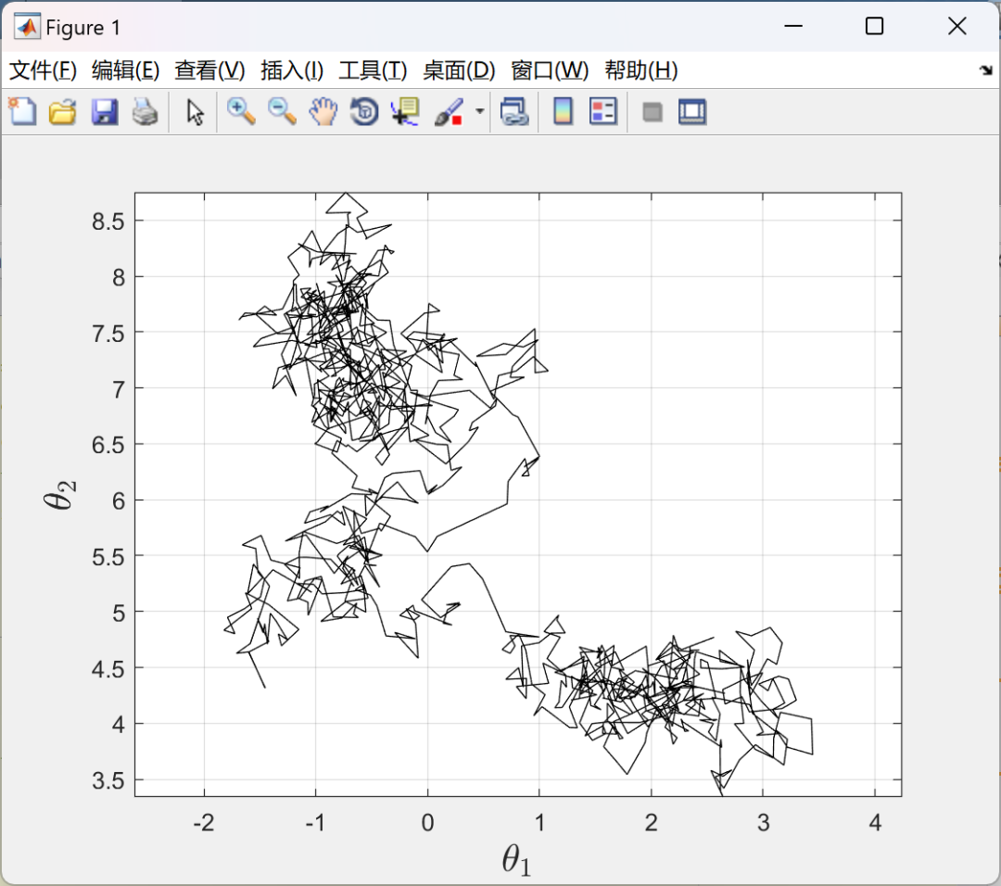Activate the Data Cursor tool

[x=405, y=112]
